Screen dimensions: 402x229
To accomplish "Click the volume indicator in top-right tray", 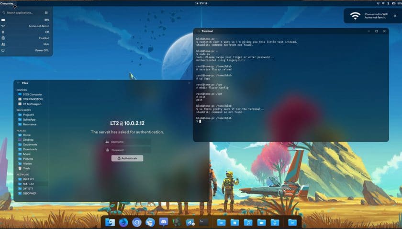I will (378, 4).
